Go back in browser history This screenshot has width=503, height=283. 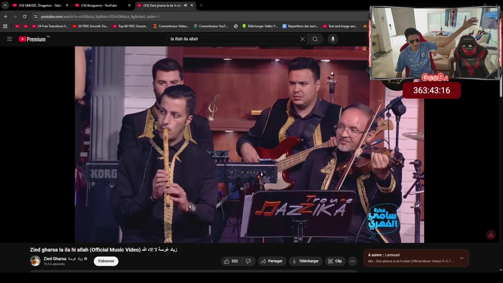6,17
